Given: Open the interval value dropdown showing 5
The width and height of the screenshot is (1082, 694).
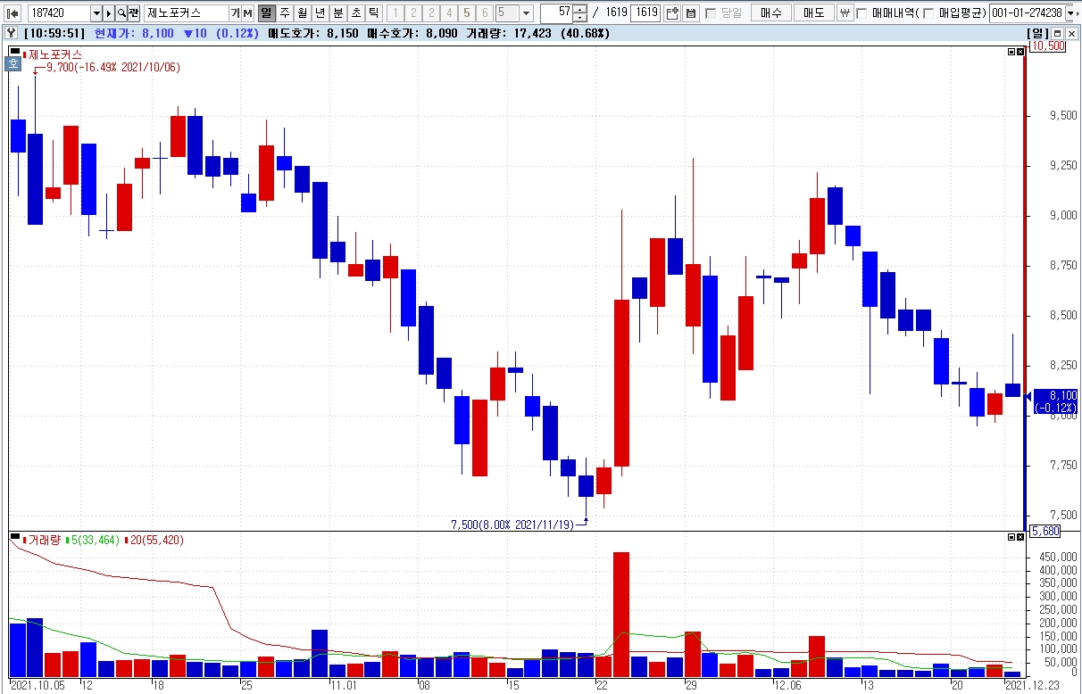Looking at the screenshot, I should pos(525,13).
